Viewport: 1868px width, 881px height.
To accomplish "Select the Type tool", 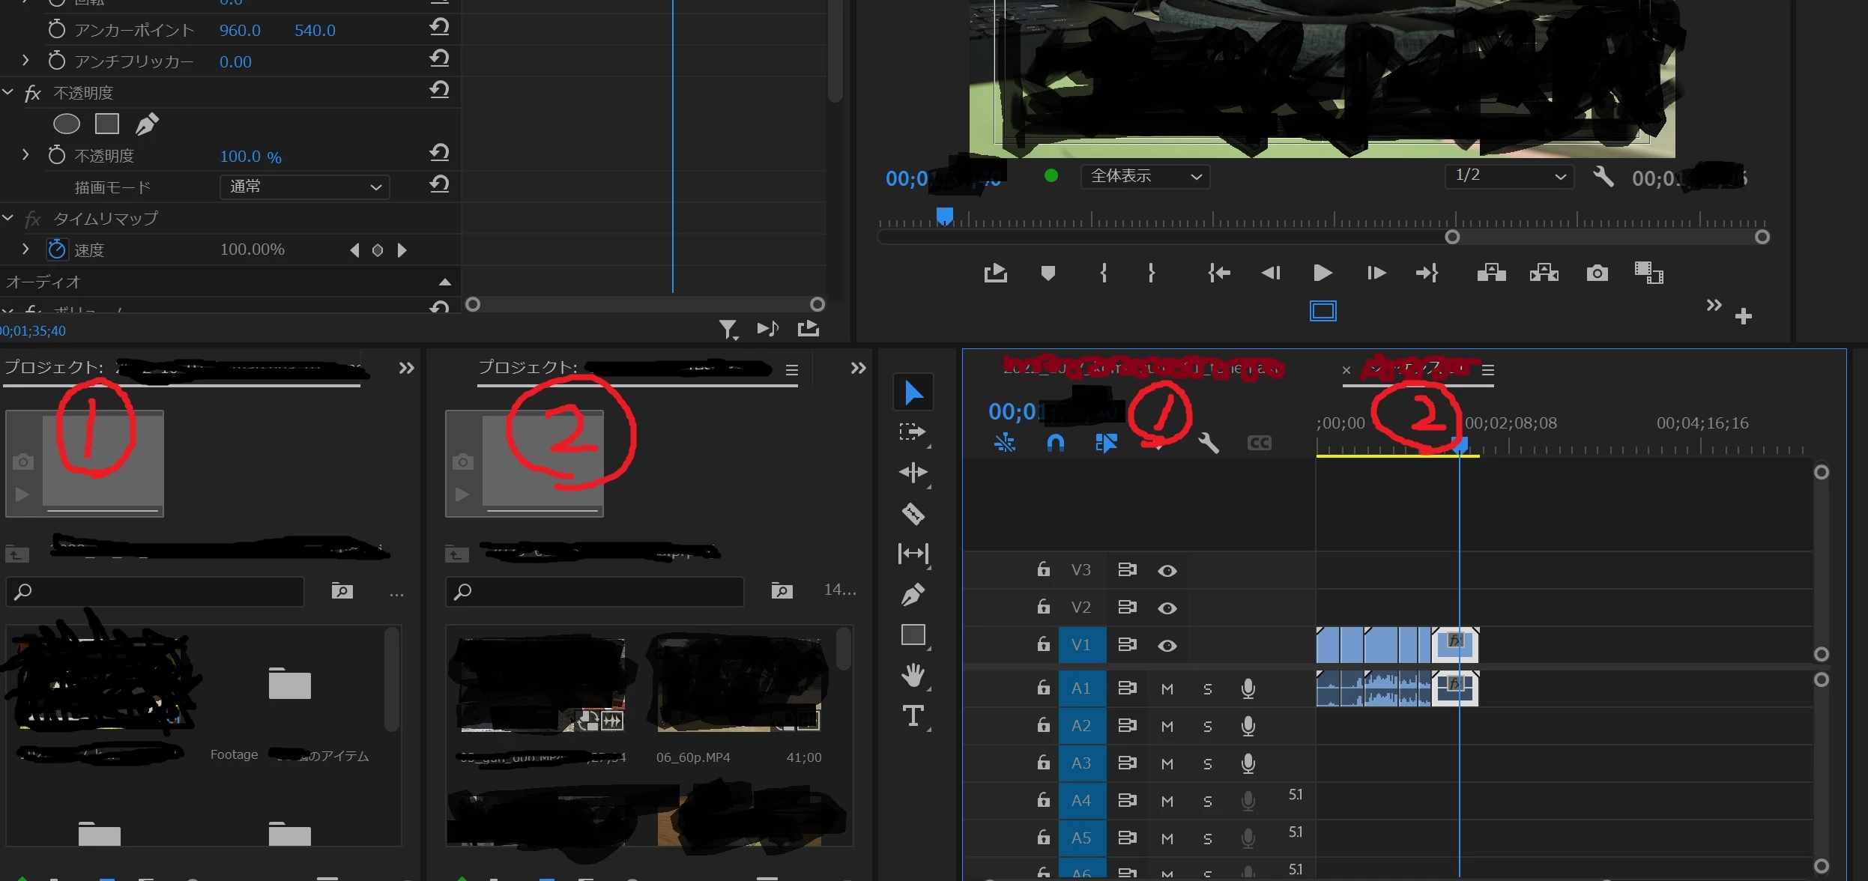I will [x=913, y=716].
